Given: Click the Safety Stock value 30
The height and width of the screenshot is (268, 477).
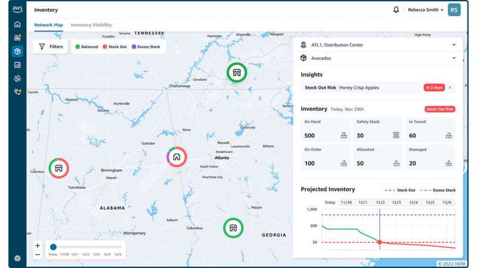Looking at the screenshot, I should click(360, 136).
